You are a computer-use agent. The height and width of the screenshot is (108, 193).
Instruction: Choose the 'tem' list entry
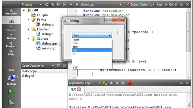tap(92, 47)
